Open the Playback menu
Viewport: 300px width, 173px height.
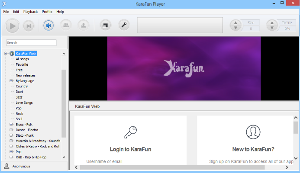point(30,12)
